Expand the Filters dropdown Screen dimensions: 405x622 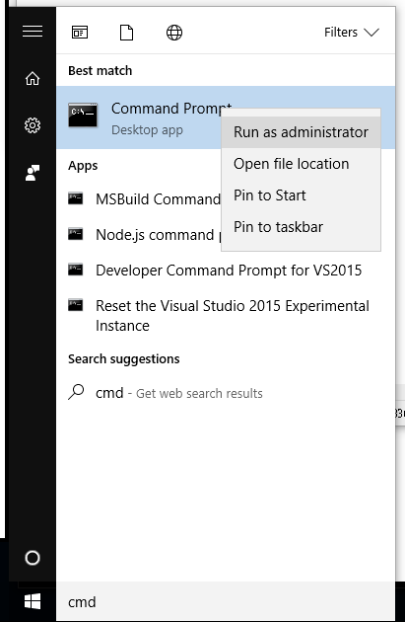(x=352, y=33)
